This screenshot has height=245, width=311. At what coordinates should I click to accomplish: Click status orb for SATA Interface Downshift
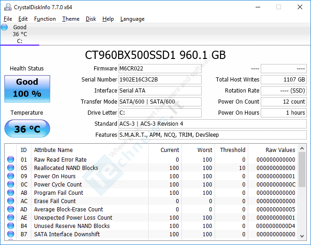click(11, 234)
